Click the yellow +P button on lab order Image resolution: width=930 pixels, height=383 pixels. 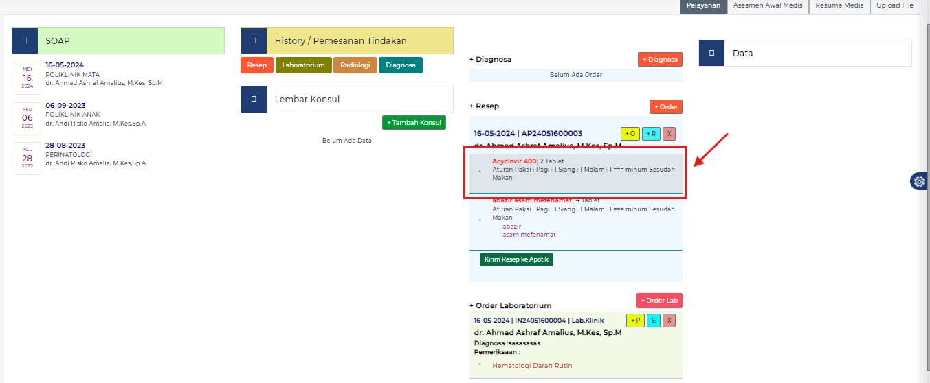[x=635, y=321]
